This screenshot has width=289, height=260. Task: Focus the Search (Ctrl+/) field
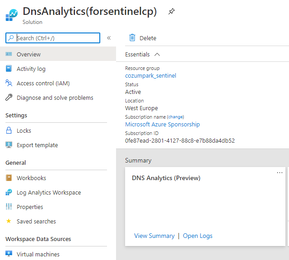53,38
